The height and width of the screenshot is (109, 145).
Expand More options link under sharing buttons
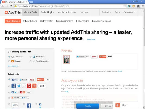(13, 66)
